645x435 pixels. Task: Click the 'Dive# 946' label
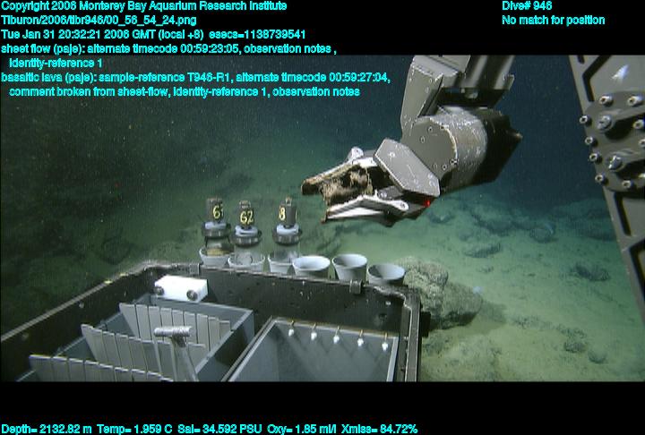[x=527, y=6]
